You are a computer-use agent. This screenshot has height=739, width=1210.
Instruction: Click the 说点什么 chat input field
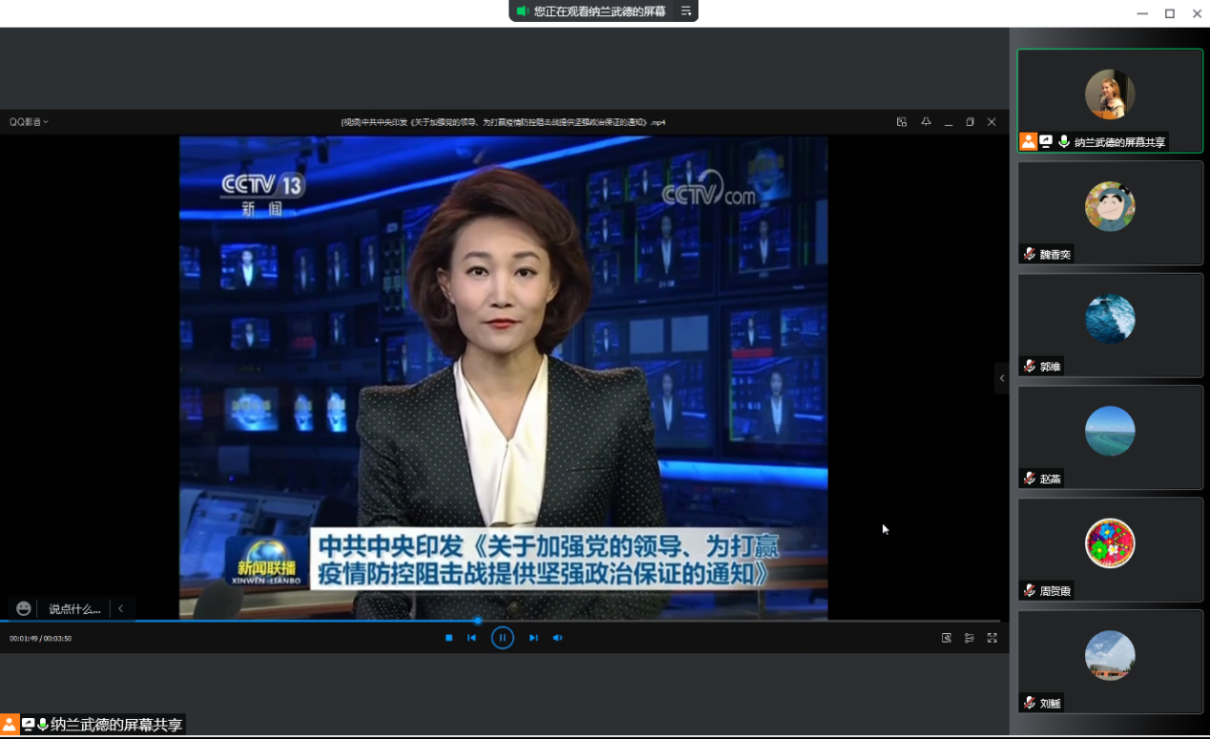pos(74,608)
